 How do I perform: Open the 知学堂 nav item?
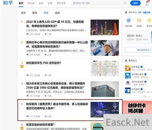click(31, 3)
